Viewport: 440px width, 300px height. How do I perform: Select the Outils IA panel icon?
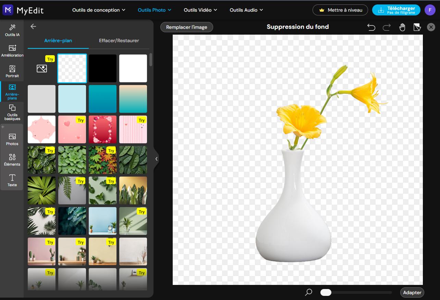[12, 30]
